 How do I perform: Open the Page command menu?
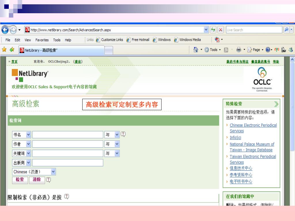click(x=255, y=49)
